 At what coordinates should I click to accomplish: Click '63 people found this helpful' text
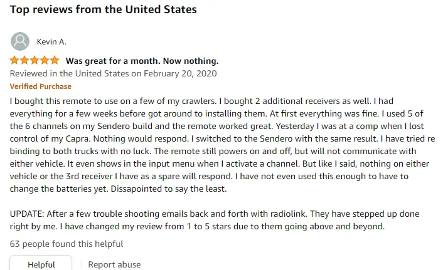pyautogui.click(x=67, y=244)
